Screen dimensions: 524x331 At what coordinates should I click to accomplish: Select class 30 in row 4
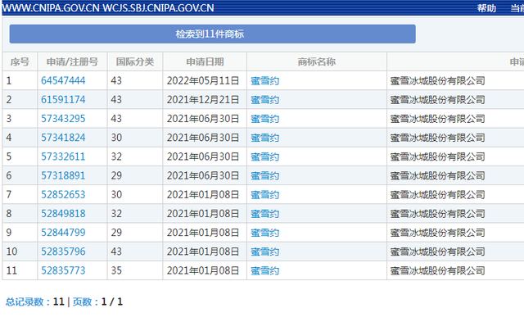tap(116, 138)
